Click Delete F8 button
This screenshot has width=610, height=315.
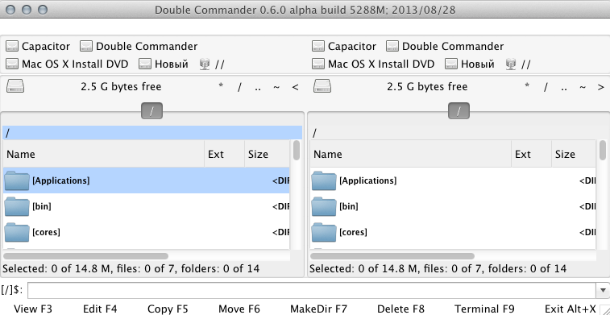coord(400,309)
